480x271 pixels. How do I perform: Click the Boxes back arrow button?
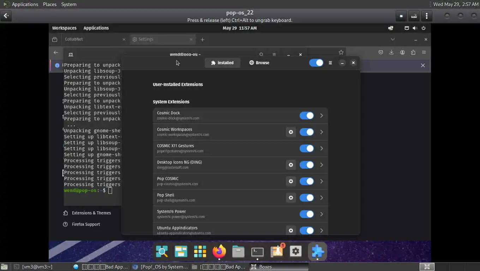coord(6,16)
